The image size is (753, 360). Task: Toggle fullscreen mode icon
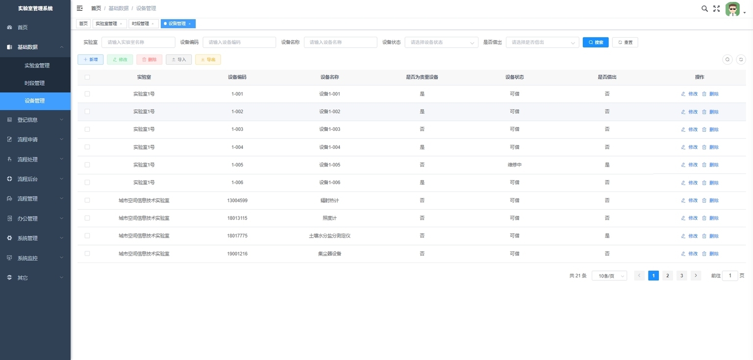pos(716,8)
